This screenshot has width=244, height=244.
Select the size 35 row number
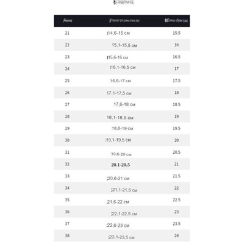pyautogui.click(x=67, y=200)
